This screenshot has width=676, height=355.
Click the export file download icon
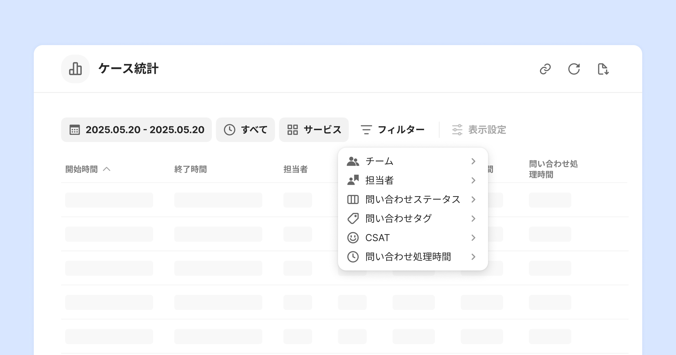pyautogui.click(x=603, y=69)
